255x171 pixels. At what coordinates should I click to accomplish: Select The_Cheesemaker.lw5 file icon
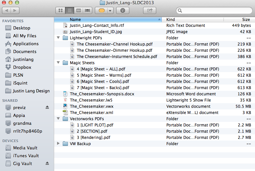(65, 100)
